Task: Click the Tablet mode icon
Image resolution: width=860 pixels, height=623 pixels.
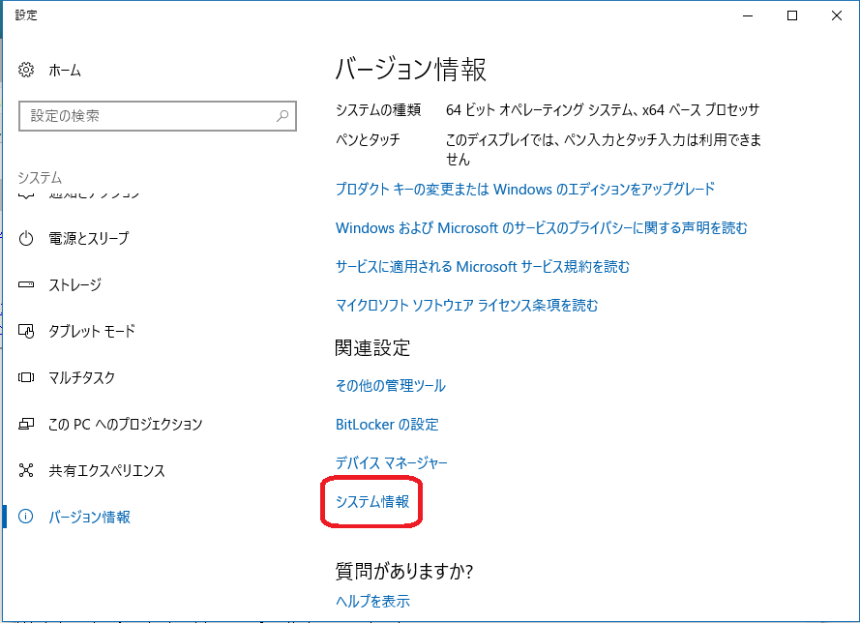Action: [27, 332]
